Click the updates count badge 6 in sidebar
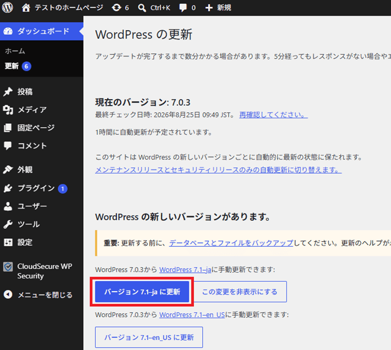Viewport: 391px width, 350px height. click(26, 67)
